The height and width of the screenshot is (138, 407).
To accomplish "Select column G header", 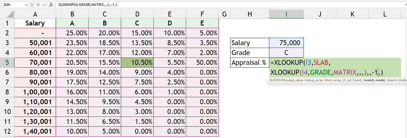I will coord(224,14).
